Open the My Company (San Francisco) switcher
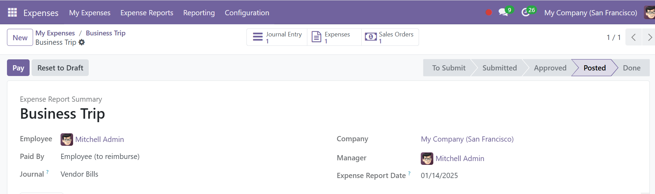This screenshot has width=655, height=194. coord(591,13)
